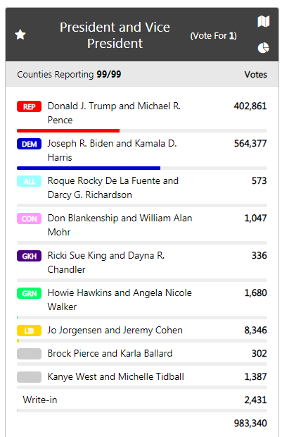Select Jo Jorgensen and Jeremy Cohen entry

(115, 331)
